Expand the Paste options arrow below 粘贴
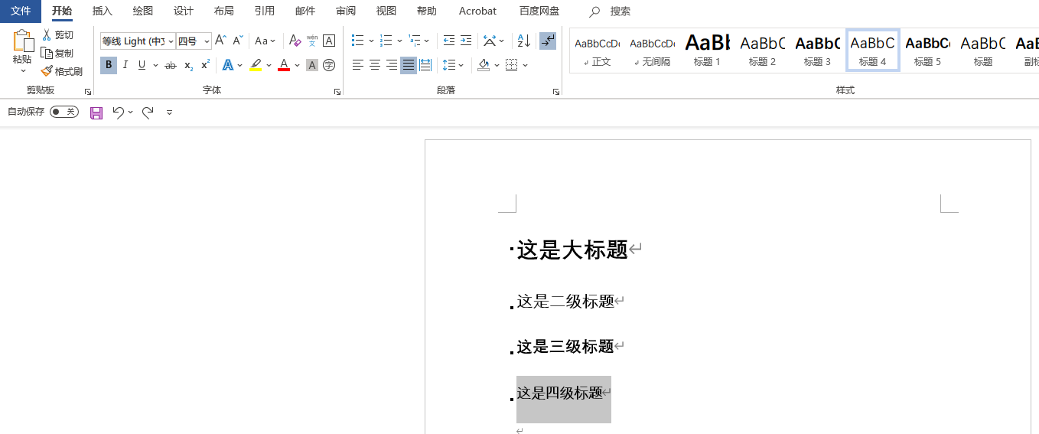Screen dimensions: 1039x434 coord(23,71)
